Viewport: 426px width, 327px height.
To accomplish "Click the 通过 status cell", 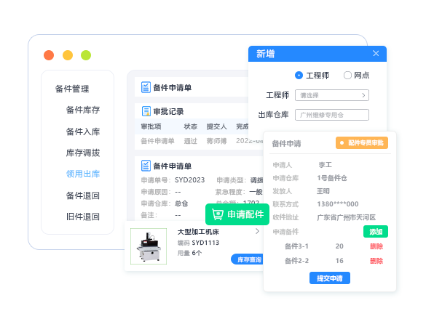I will point(191,141).
